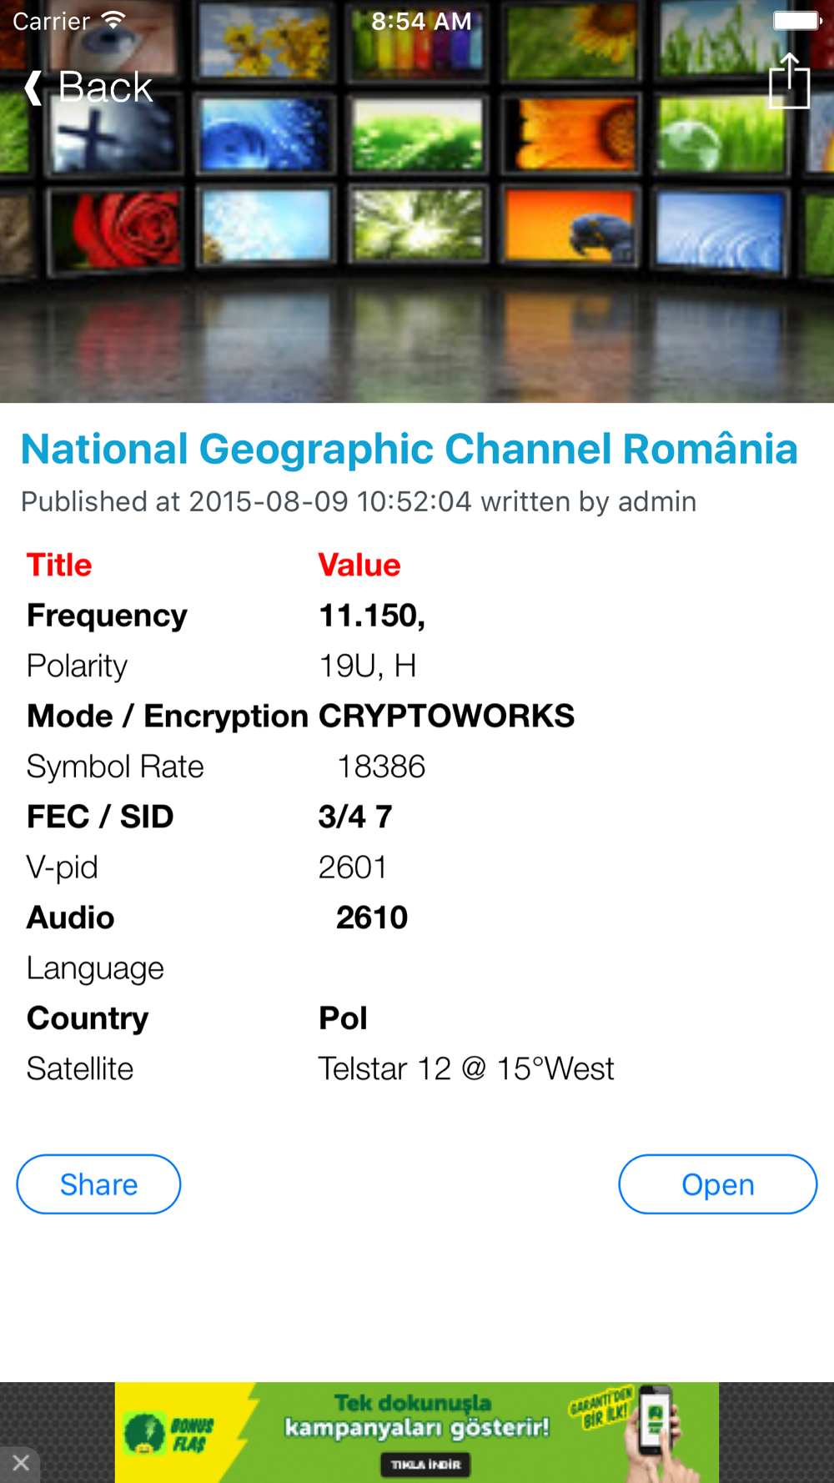Screen dimensions: 834x1483
Task: Tap the Published at date line
Action: (x=359, y=501)
